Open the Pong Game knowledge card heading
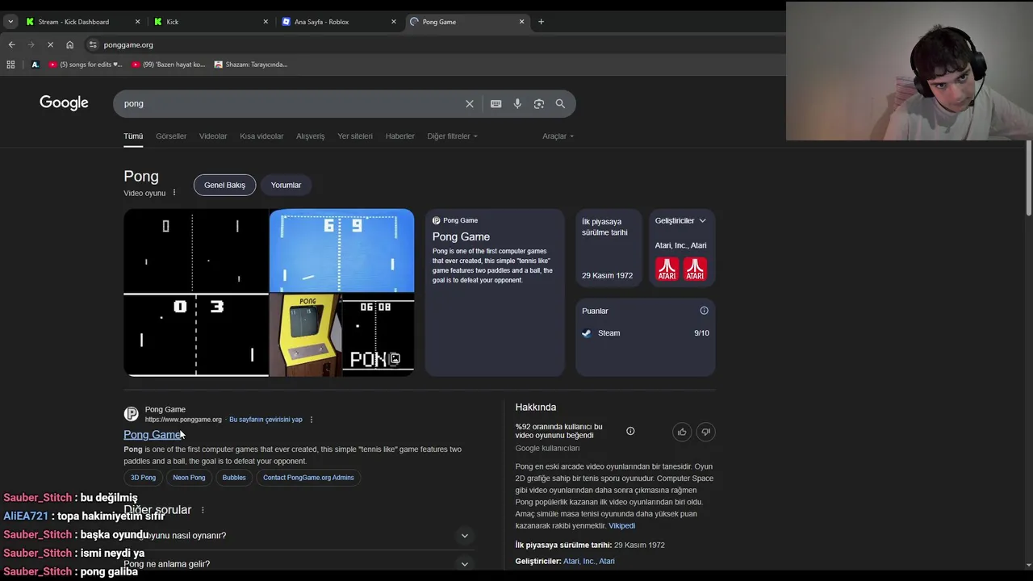Viewport: 1033px width, 581px height. (x=461, y=236)
